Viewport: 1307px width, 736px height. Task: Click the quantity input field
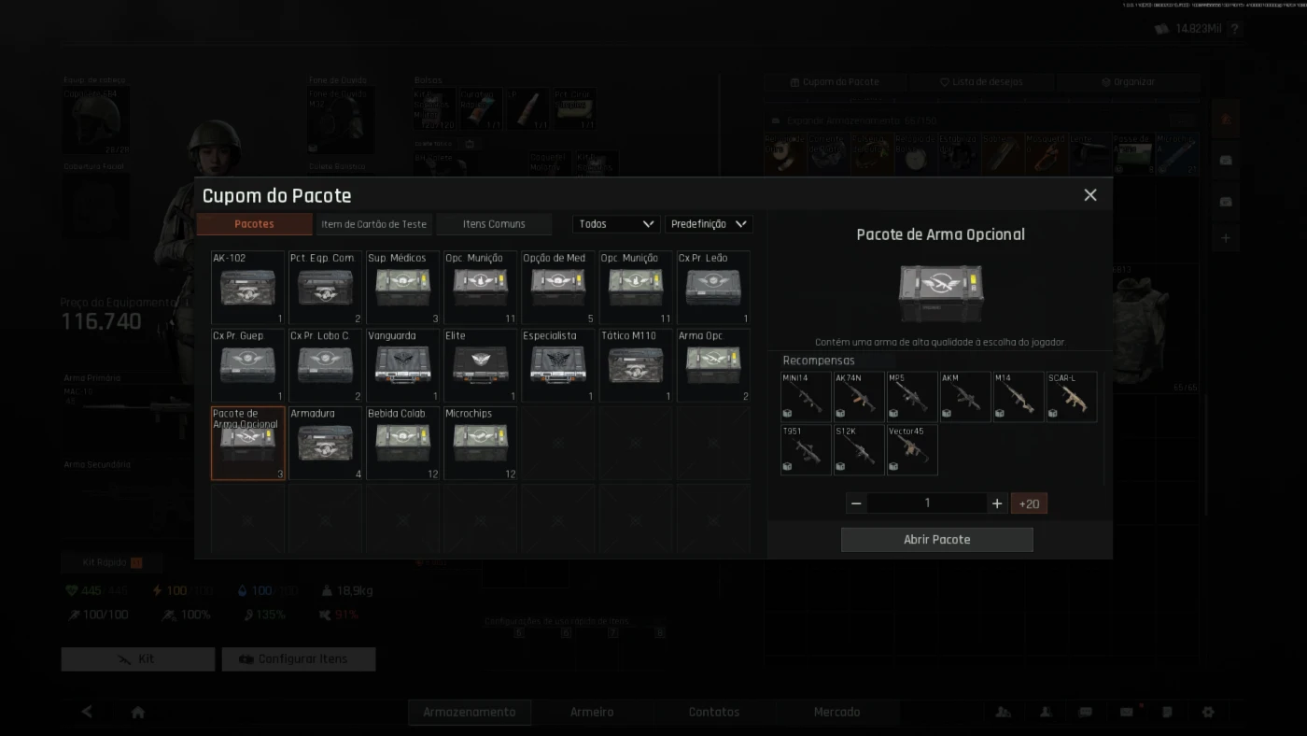[927, 503]
